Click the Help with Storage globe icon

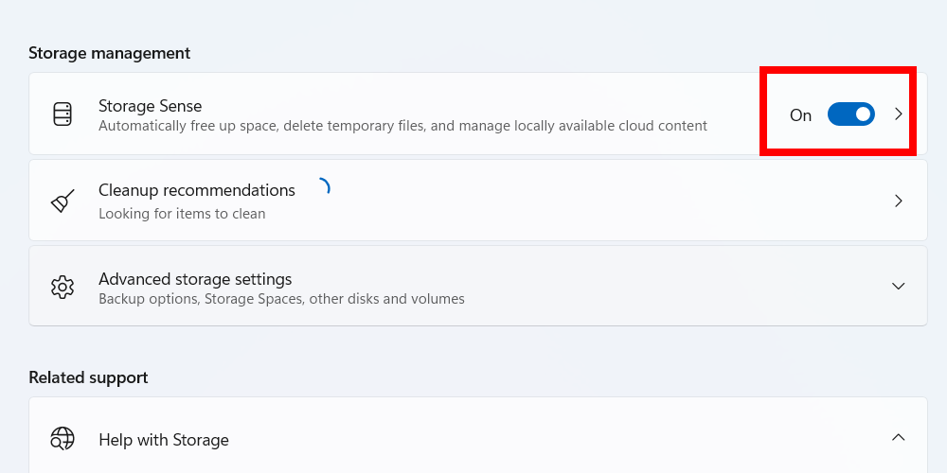click(63, 439)
